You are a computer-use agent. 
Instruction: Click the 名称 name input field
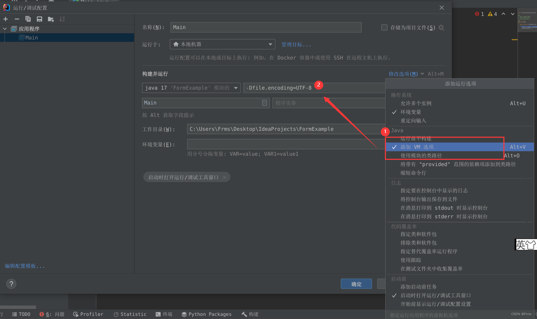click(266, 27)
